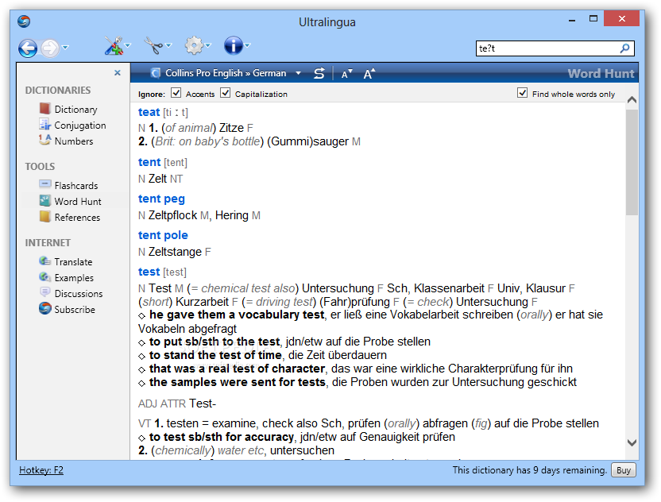The width and height of the screenshot is (661, 502).
Task: Open Numbers in the sidebar
Action: point(66,141)
